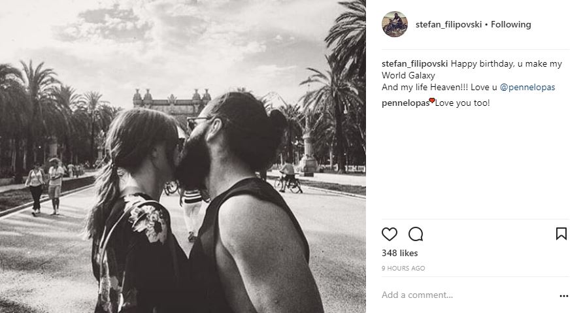Viewport: 583px width, 313px height.
Task: Open stefan_filipovski username in the post header
Action: [448, 25]
